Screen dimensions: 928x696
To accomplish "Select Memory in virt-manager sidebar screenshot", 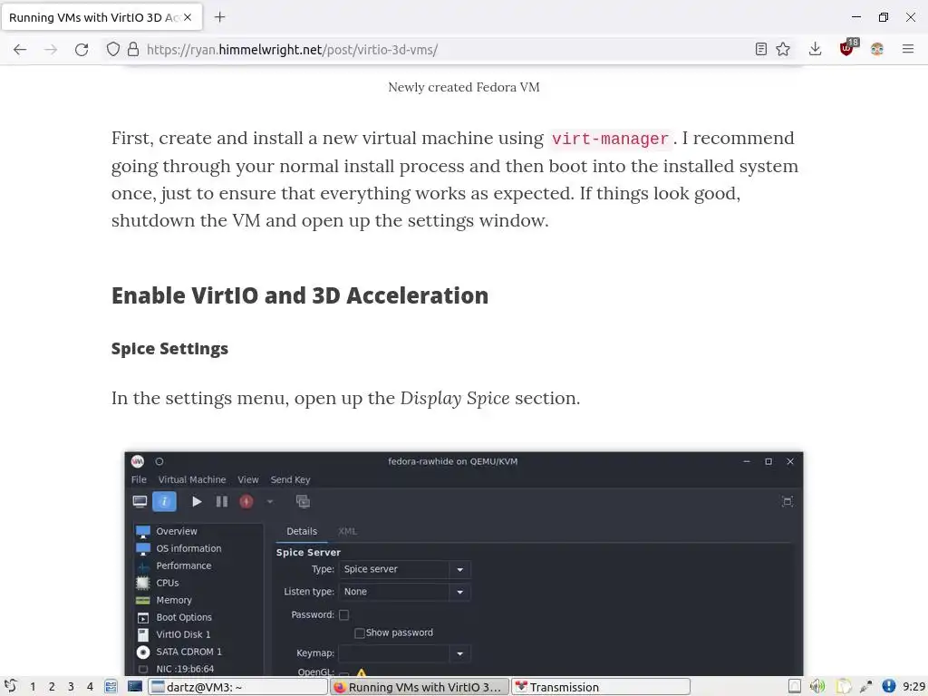I will 198,600.
